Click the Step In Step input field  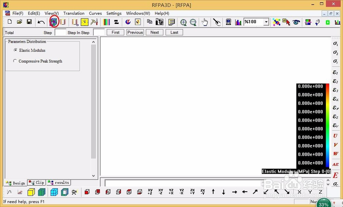point(99,32)
